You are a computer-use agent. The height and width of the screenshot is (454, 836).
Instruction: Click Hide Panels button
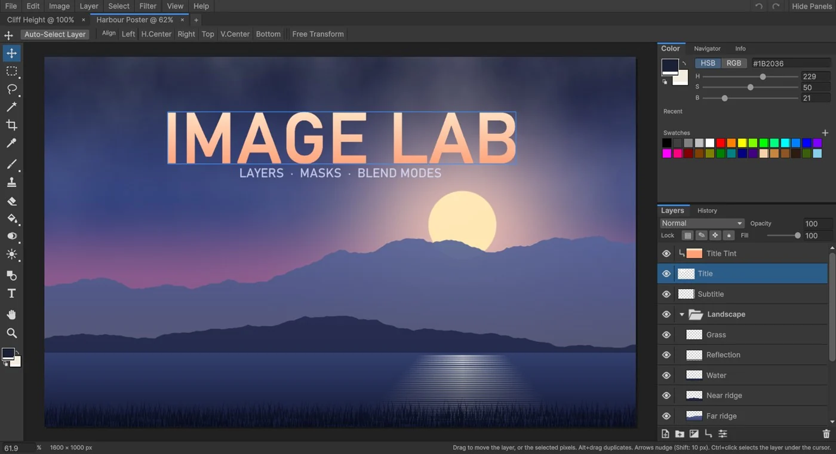click(x=812, y=6)
